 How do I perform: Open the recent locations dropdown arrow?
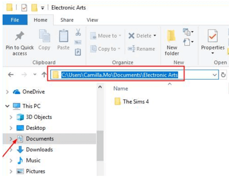(35, 74)
